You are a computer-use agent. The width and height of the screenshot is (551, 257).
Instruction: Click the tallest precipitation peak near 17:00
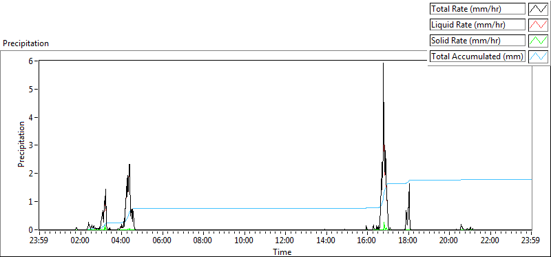pyautogui.click(x=384, y=64)
